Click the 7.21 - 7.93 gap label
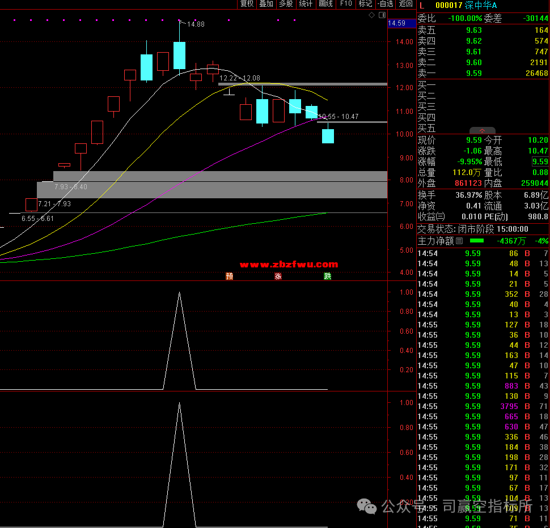The height and width of the screenshot is (528, 550). tap(54, 203)
